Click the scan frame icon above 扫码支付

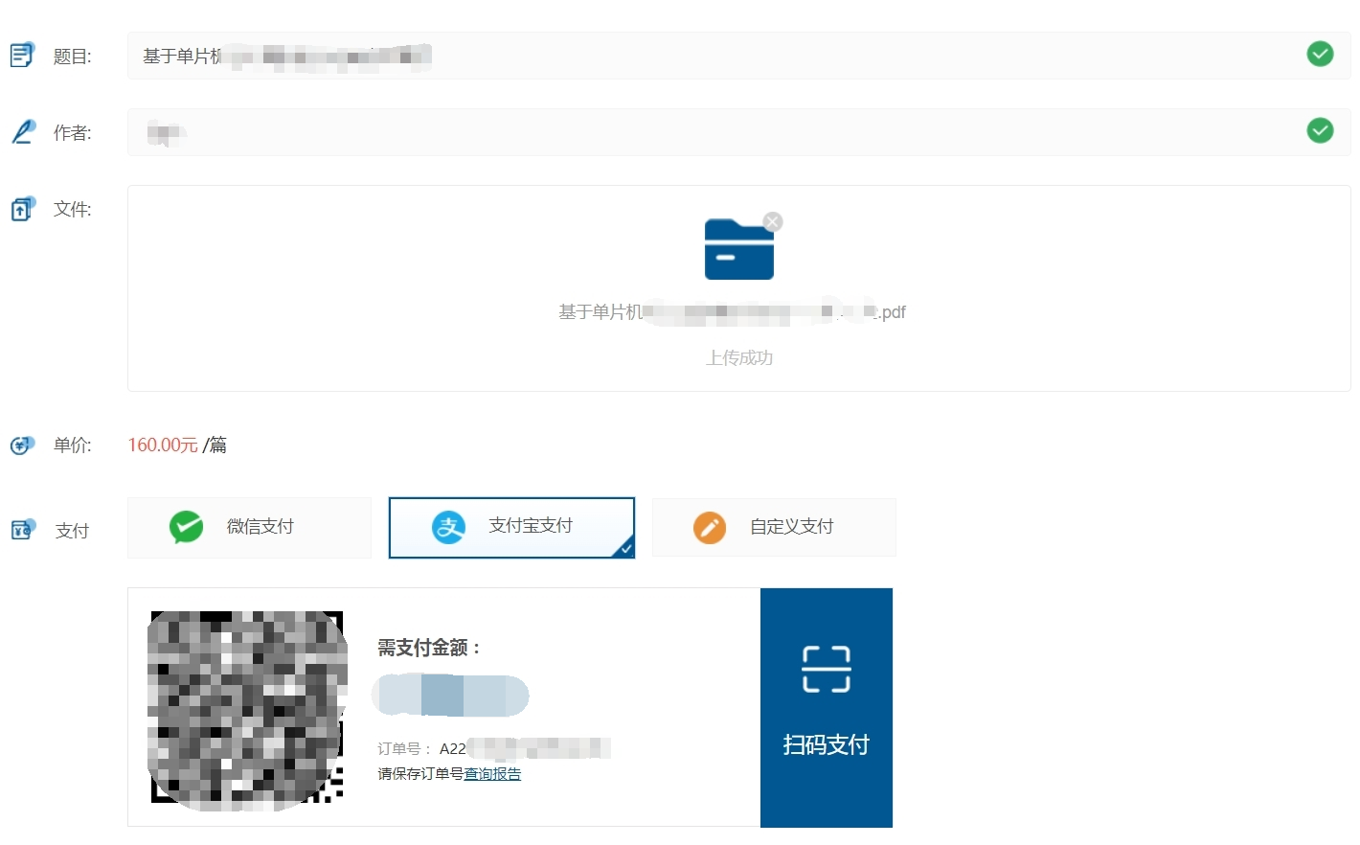pyautogui.click(x=827, y=669)
